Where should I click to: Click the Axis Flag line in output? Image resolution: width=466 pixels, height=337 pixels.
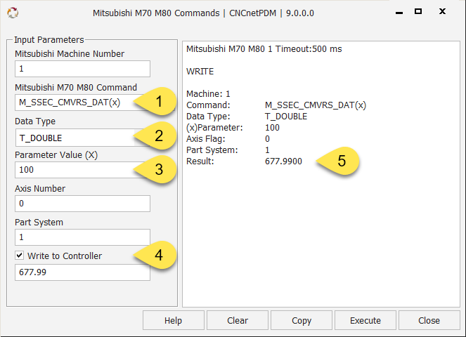(x=228, y=139)
